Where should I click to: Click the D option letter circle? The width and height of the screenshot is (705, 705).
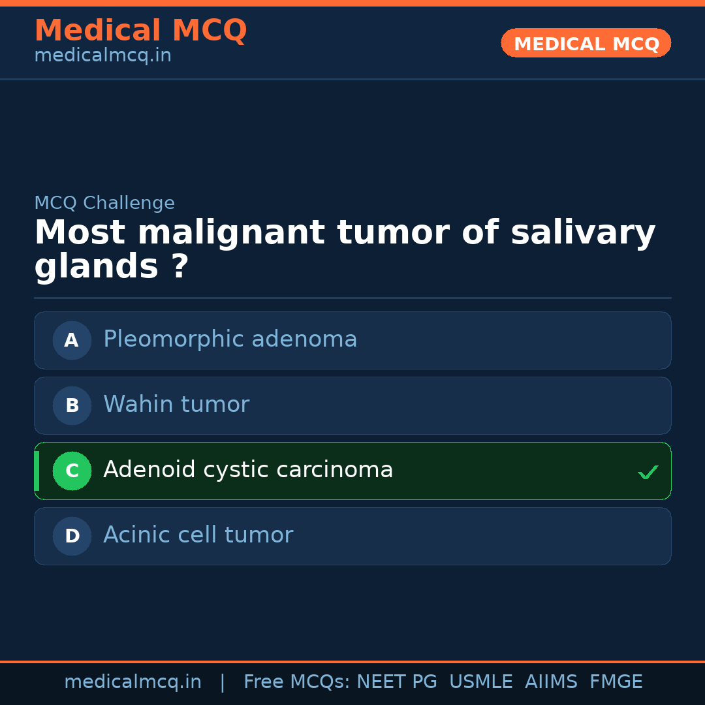pyautogui.click(x=72, y=536)
